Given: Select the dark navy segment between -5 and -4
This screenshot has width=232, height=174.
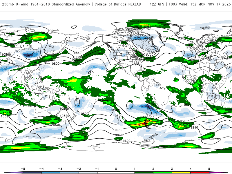Looking at the screenshot, I should point(32,173).
